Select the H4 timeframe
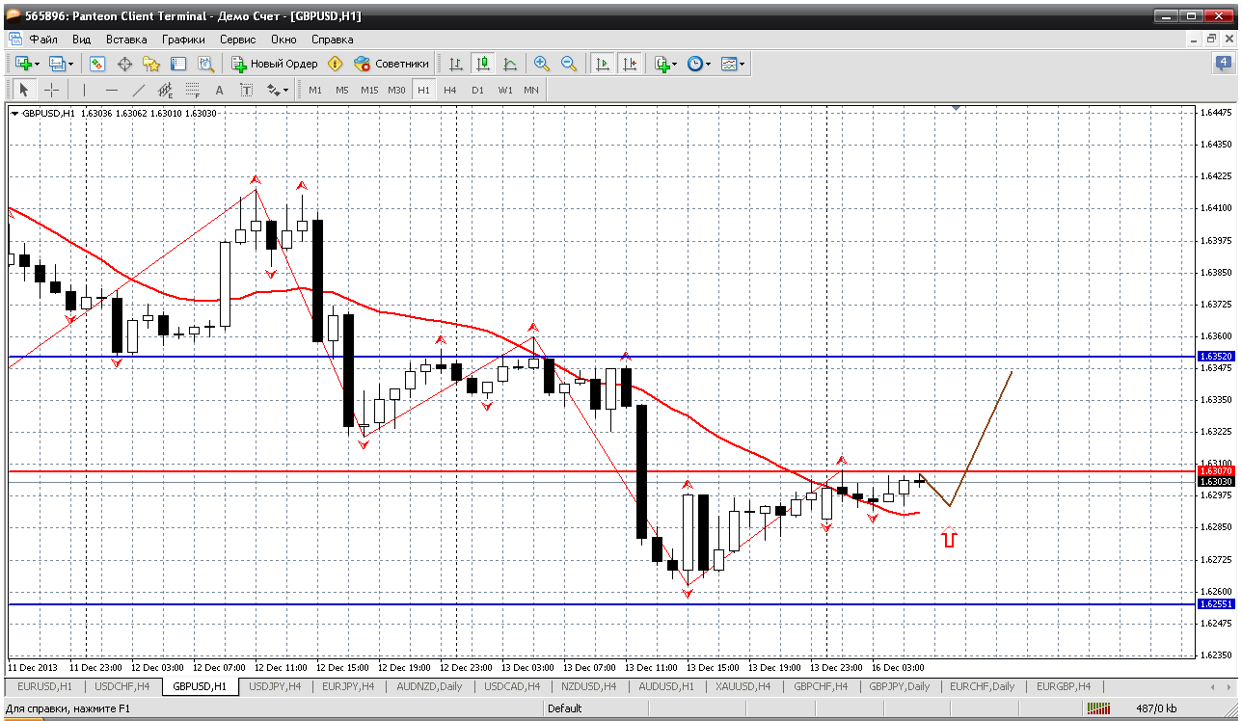 pos(450,90)
